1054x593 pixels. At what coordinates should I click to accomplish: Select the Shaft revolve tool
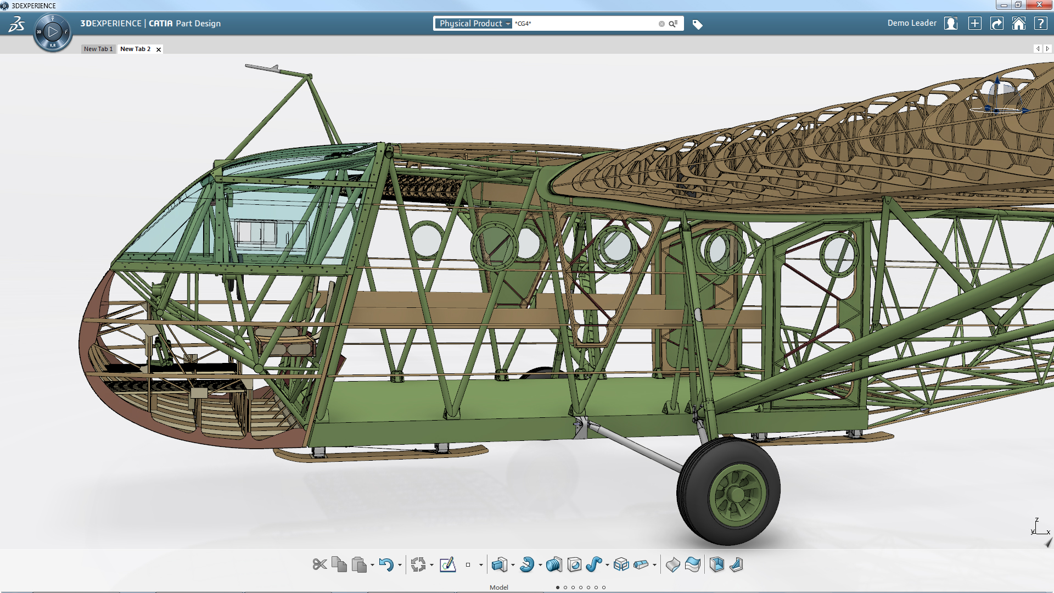coord(526,564)
